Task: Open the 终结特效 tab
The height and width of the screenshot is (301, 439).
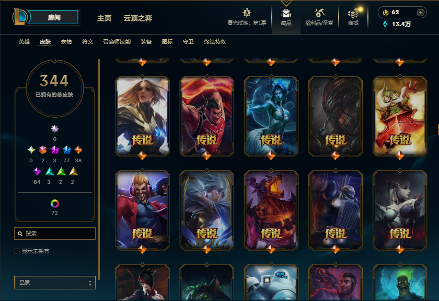Action: tap(215, 42)
